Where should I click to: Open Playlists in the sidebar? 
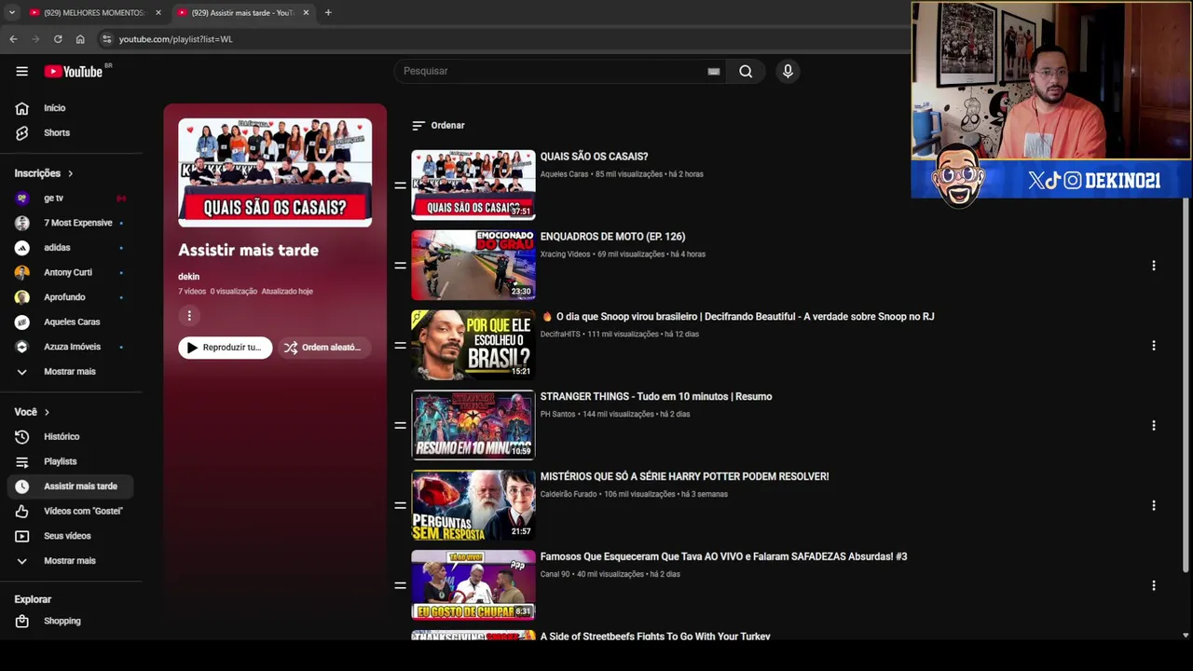coord(71,461)
